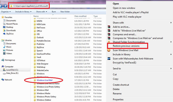The height and width of the screenshot is (102, 173).
Task: Click the Homegroup icon
Action: tap(3, 60)
